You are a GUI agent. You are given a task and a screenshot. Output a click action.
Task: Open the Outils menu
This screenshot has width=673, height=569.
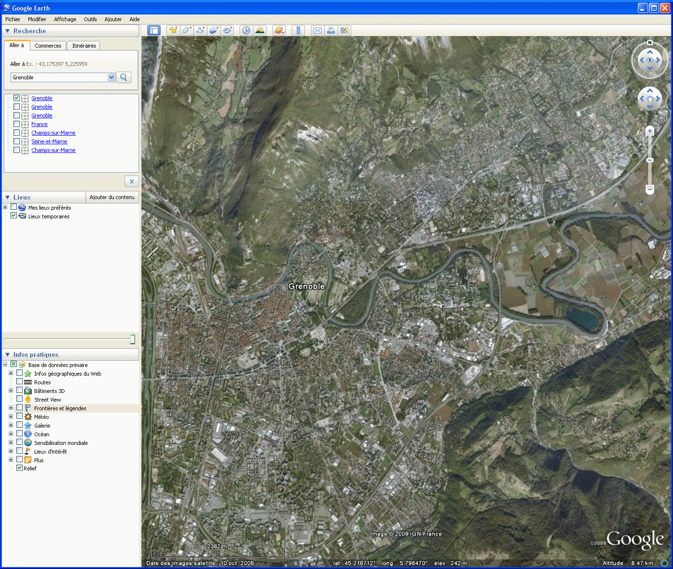tap(90, 19)
